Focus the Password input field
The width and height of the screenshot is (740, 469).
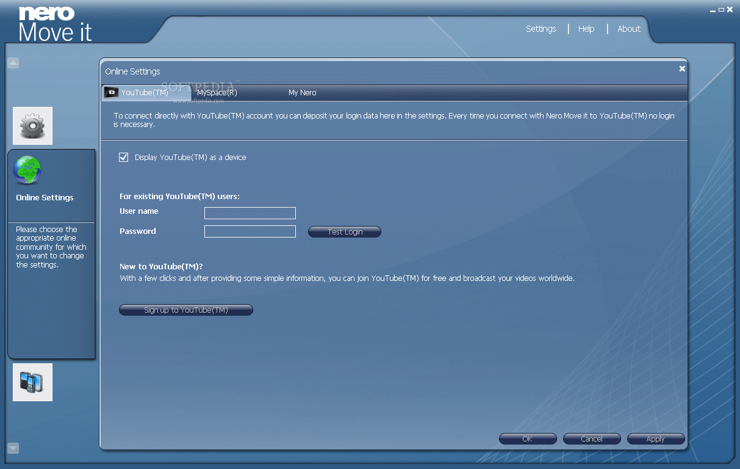pyautogui.click(x=250, y=231)
